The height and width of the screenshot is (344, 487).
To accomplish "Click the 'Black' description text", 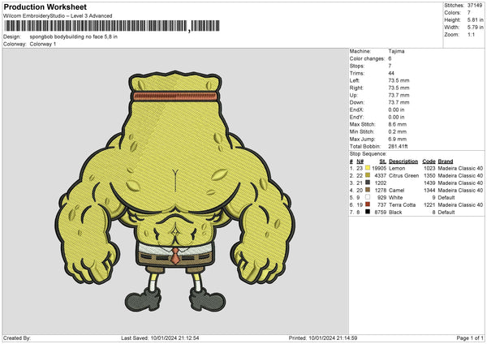I will pos(395,213).
